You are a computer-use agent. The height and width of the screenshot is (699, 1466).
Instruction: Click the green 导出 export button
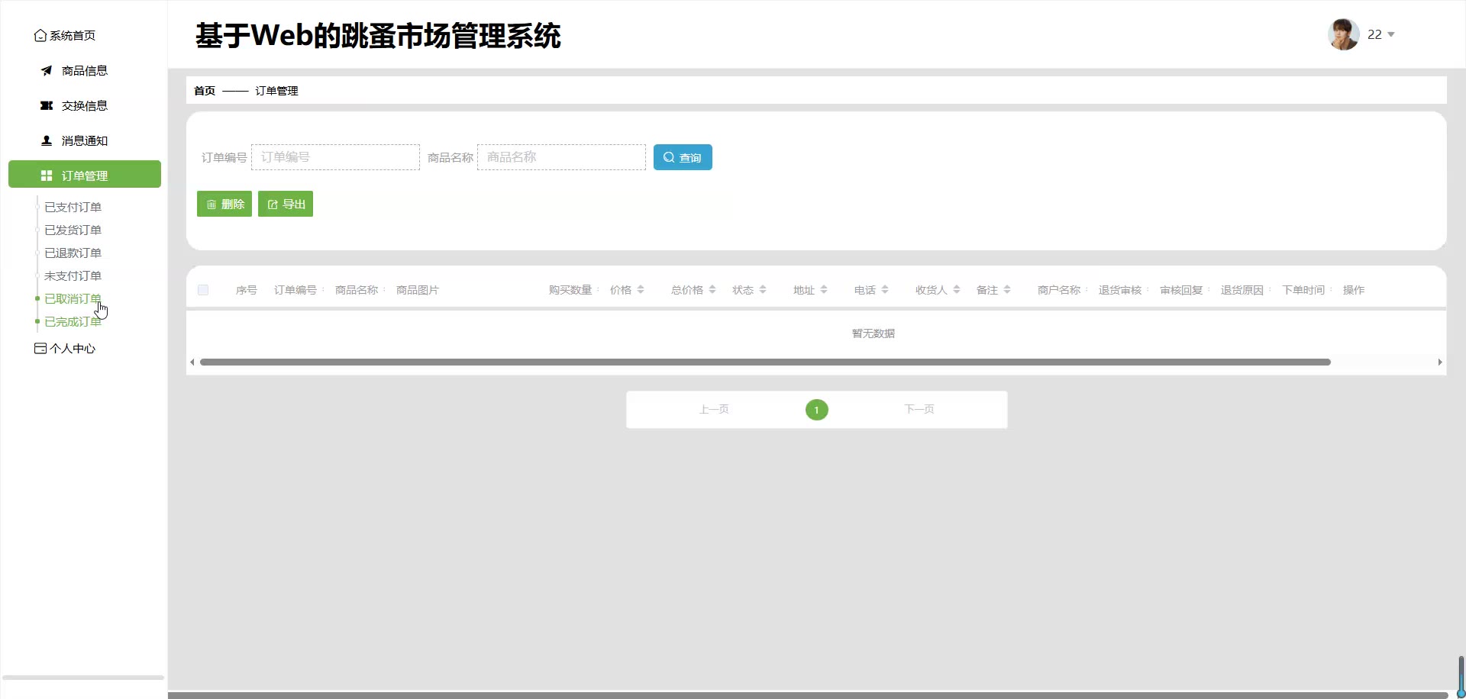click(x=286, y=204)
